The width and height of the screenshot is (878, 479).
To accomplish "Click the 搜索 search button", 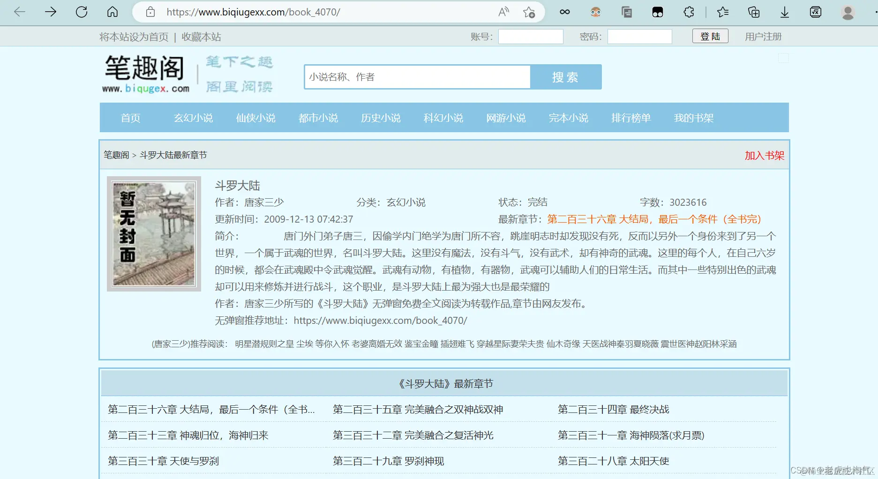I will 566,77.
